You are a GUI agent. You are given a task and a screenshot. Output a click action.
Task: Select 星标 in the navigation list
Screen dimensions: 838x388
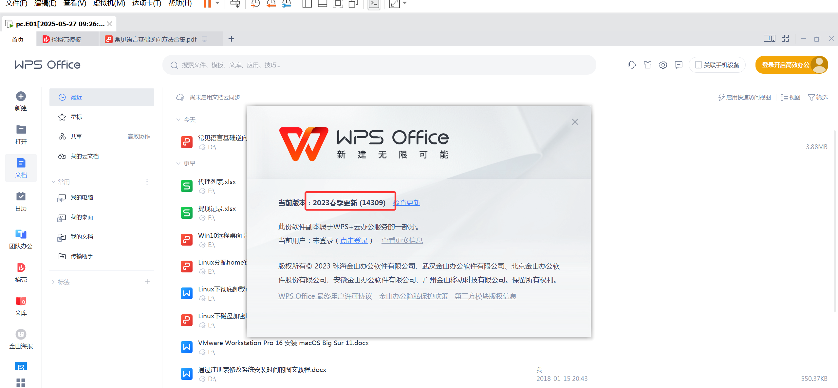click(102, 117)
